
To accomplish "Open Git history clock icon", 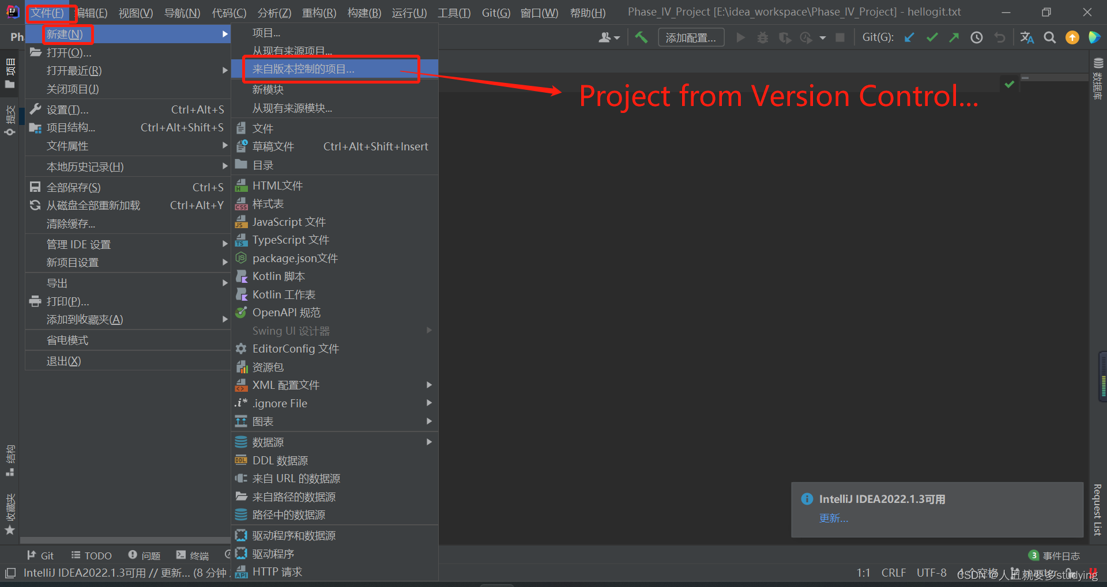I will 977,37.
